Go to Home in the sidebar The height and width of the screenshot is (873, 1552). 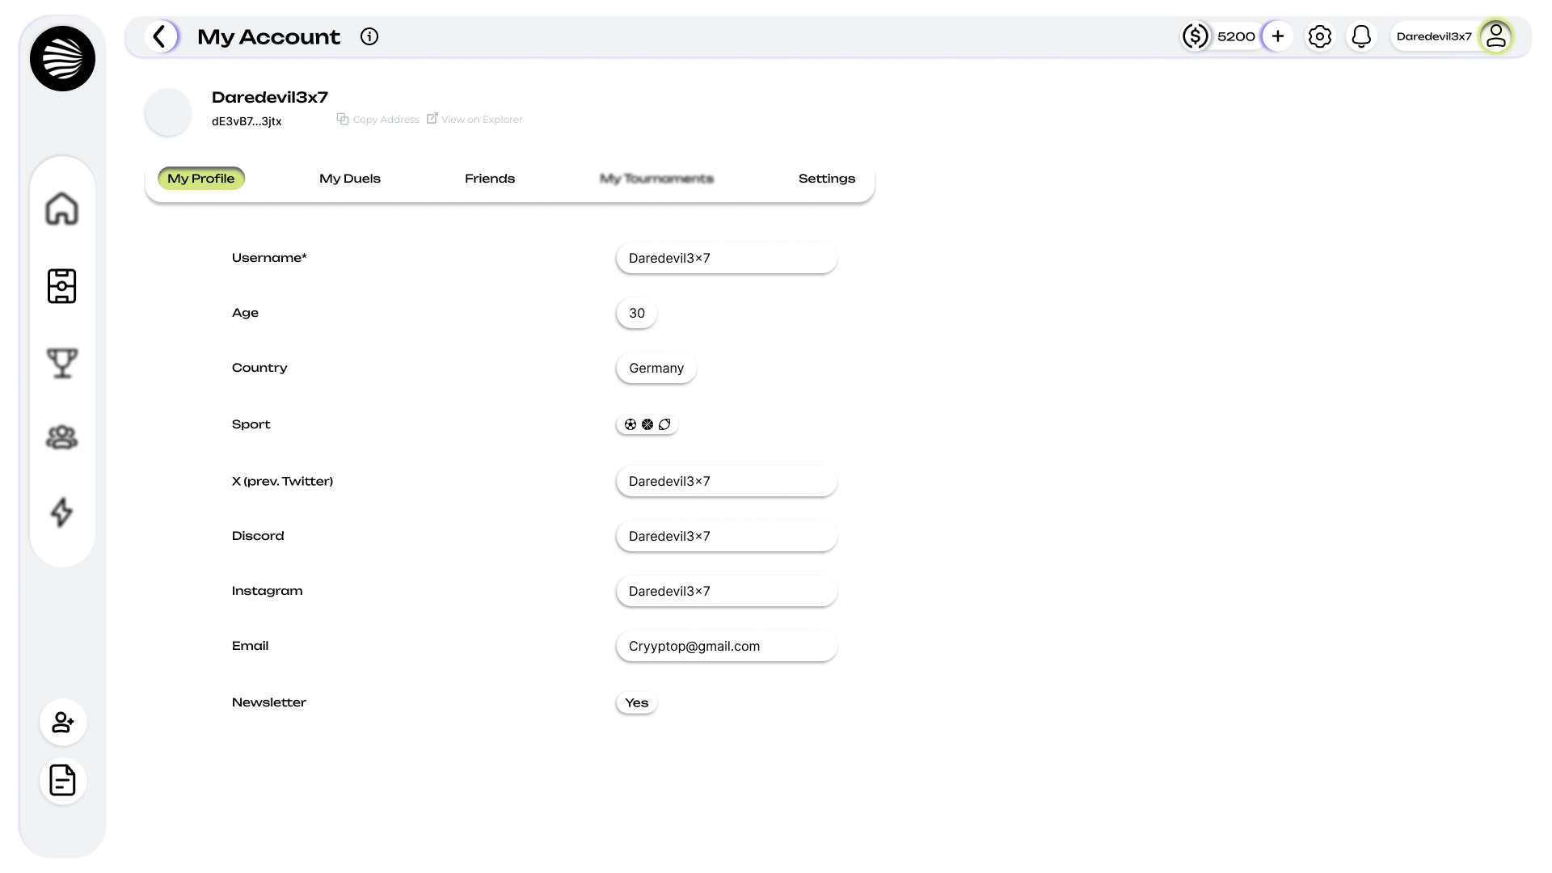(62, 209)
